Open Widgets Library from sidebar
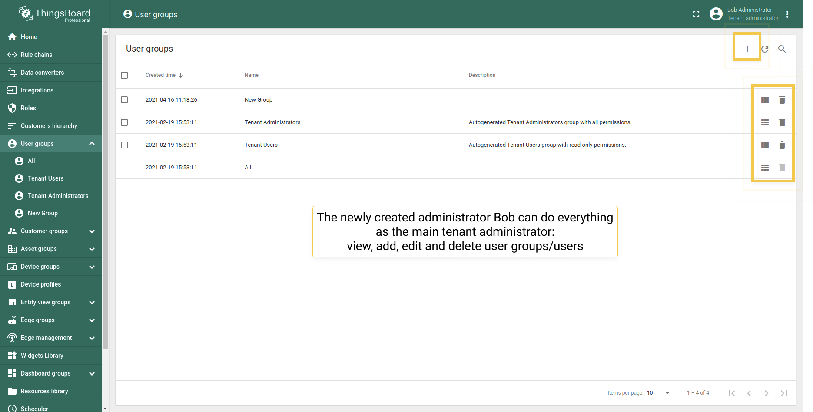813x412 pixels. (x=51, y=356)
